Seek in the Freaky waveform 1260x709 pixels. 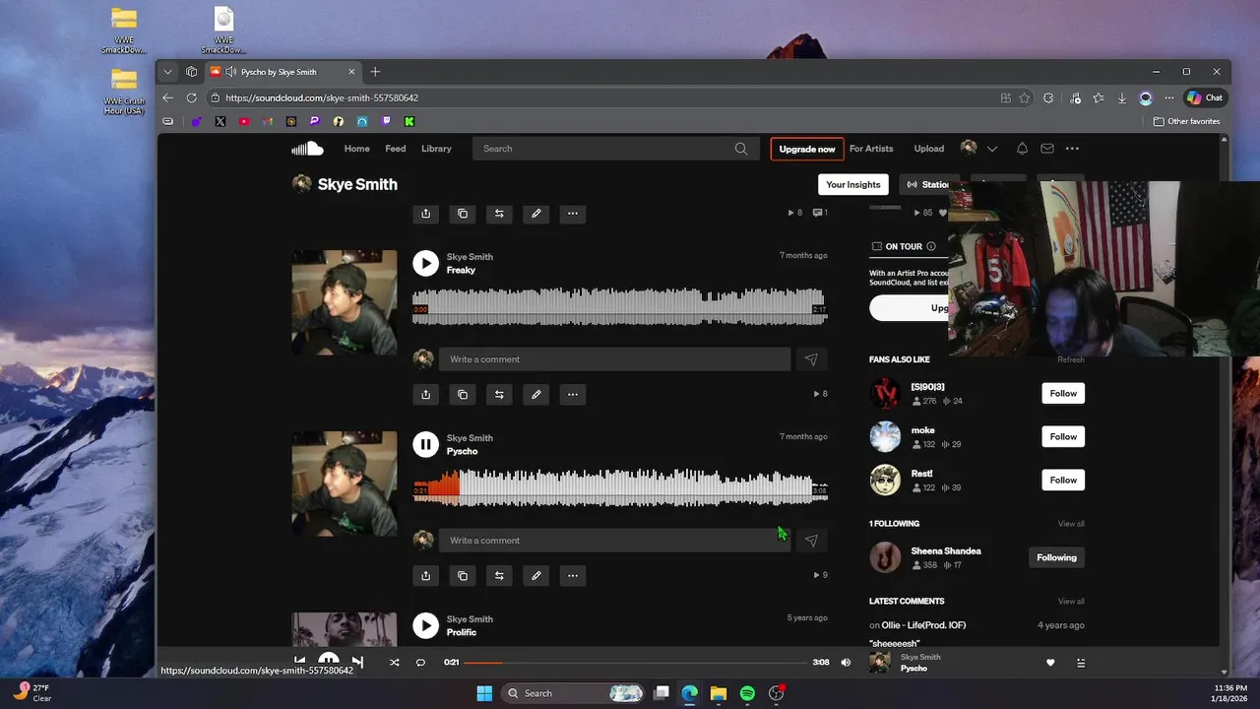pos(620,306)
